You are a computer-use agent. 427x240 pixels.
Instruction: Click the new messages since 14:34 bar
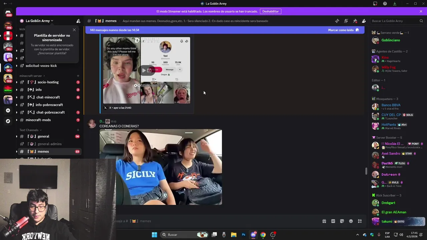pos(224,30)
